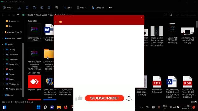This screenshot has width=198, height=111.
Task: Go back with the Explorer back arrow
Action: pos(3,15)
